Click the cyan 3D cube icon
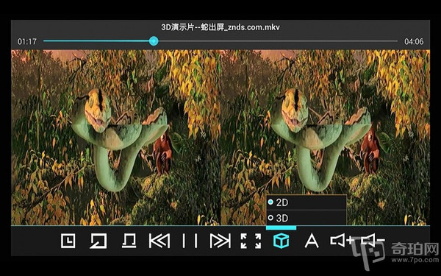 point(282,241)
